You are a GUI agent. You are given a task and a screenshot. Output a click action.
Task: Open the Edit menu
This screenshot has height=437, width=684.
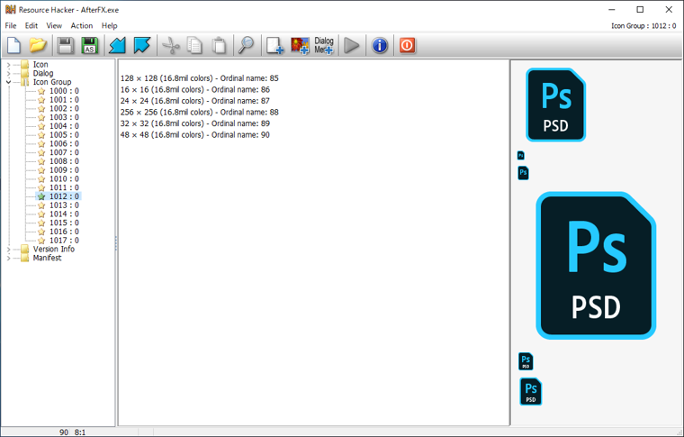[x=31, y=26]
